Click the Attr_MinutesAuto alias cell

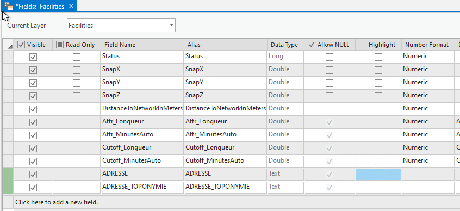coord(226,135)
